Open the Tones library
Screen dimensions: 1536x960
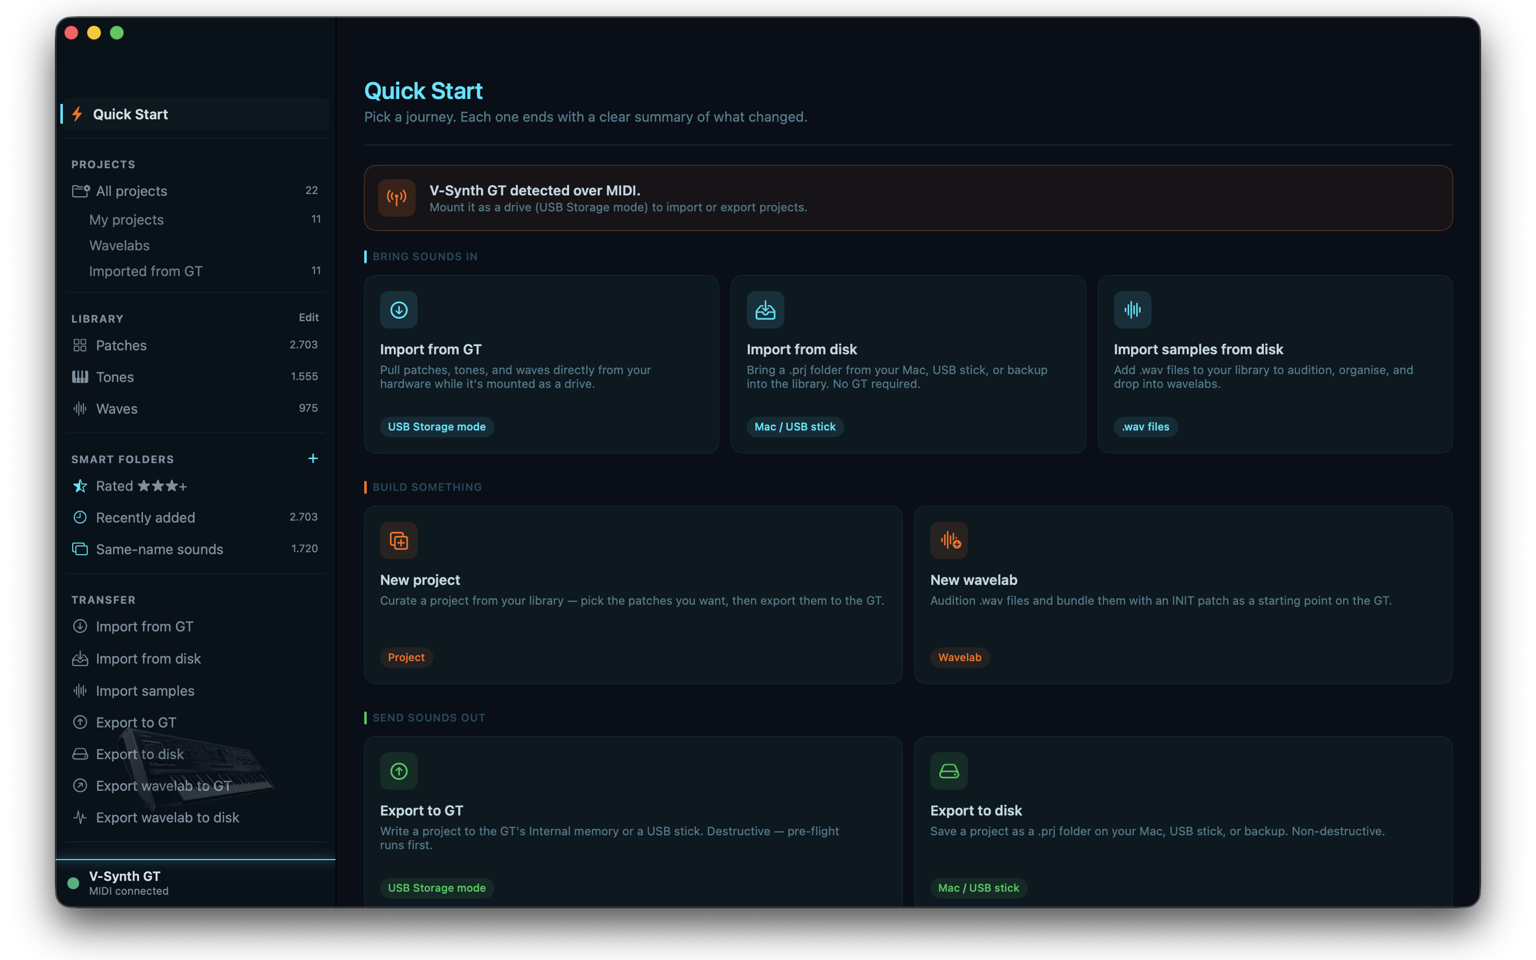(x=195, y=377)
